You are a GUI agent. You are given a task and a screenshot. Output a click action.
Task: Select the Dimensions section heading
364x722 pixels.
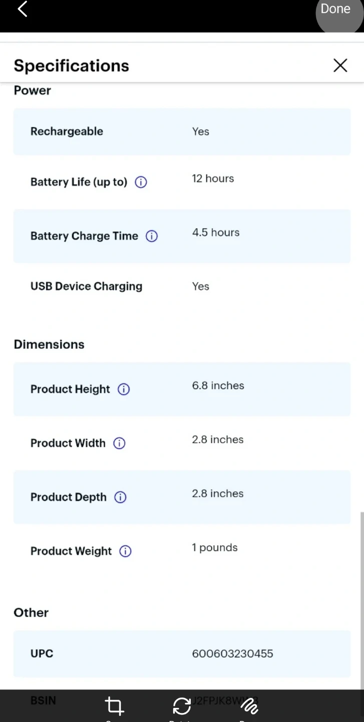click(49, 344)
